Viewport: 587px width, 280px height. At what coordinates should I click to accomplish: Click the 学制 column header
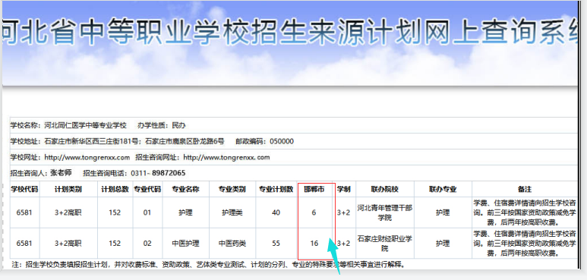pos(344,189)
